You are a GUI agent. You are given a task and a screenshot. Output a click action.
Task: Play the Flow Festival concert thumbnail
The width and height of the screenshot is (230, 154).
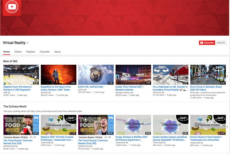click(133, 75)
